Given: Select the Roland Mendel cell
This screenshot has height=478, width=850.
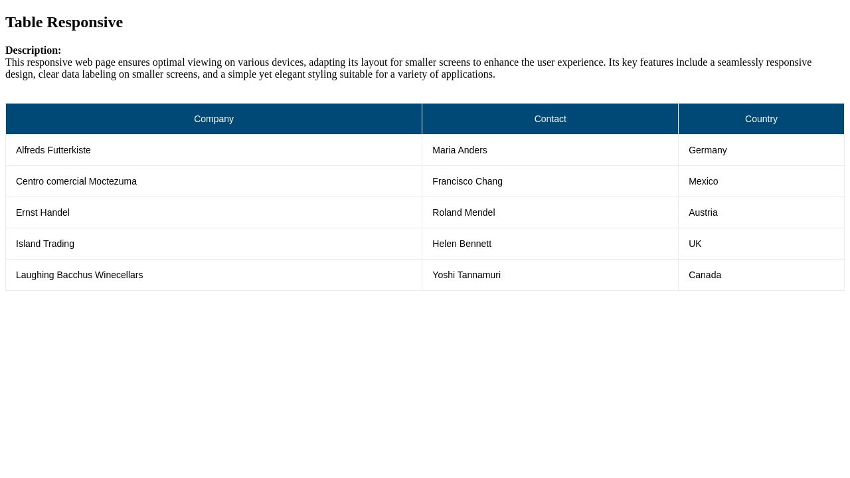Looking at the screenshot, I should click(x=551, y=212).
